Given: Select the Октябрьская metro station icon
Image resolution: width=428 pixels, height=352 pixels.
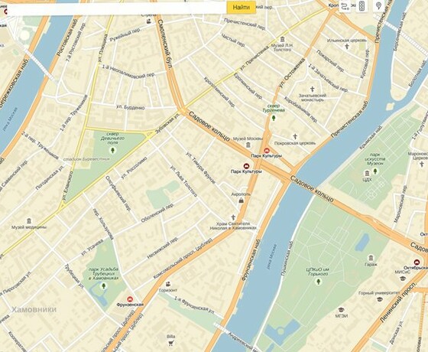Looking at the screenshot, I should click(x=417, y=262).
